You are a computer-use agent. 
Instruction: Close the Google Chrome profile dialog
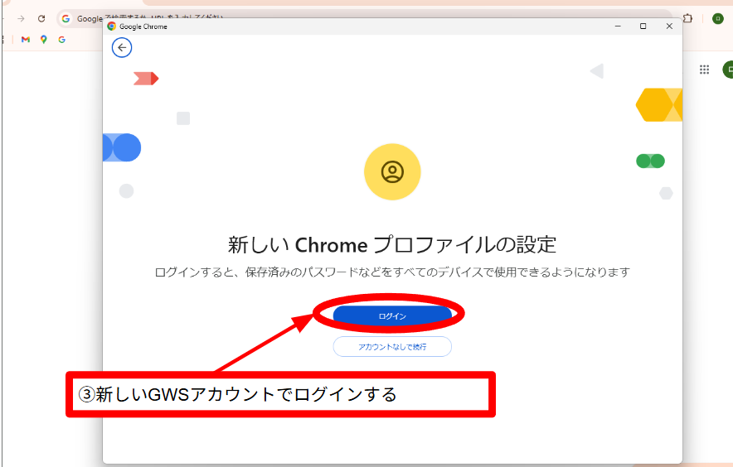669,26
